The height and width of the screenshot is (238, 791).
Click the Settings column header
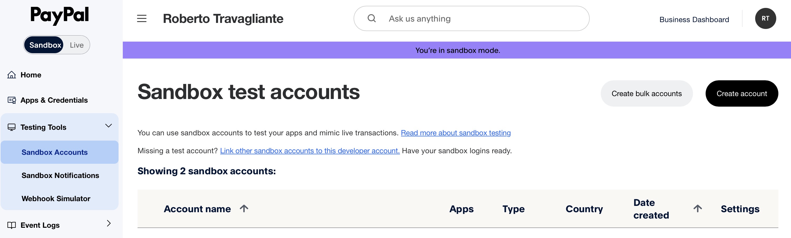coord(740,209)
